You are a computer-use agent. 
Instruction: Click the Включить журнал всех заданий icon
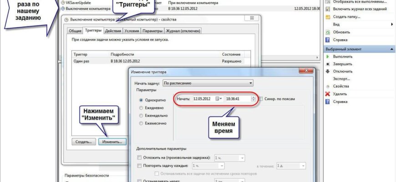pos(328,9)
